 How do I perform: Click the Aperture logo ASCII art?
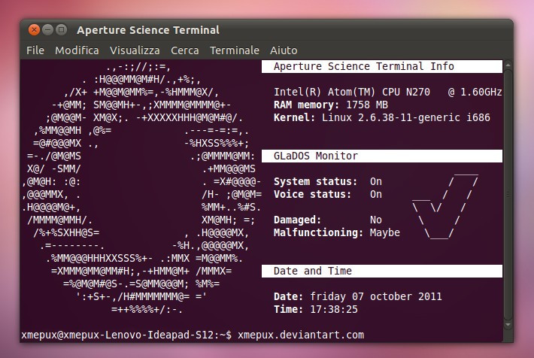coord(141,188)
